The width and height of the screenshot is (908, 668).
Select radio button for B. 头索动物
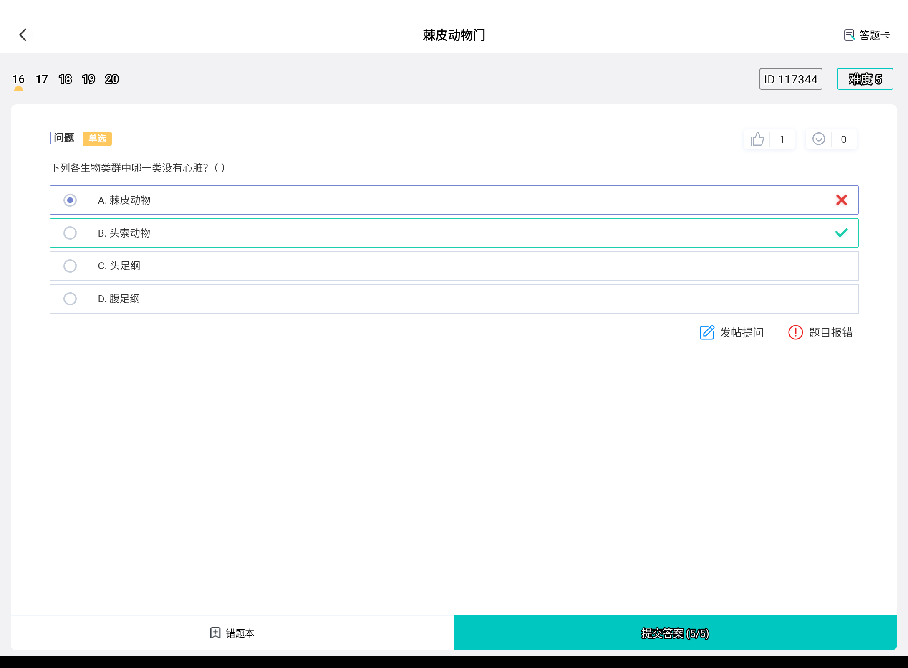[x=70, y=233]
